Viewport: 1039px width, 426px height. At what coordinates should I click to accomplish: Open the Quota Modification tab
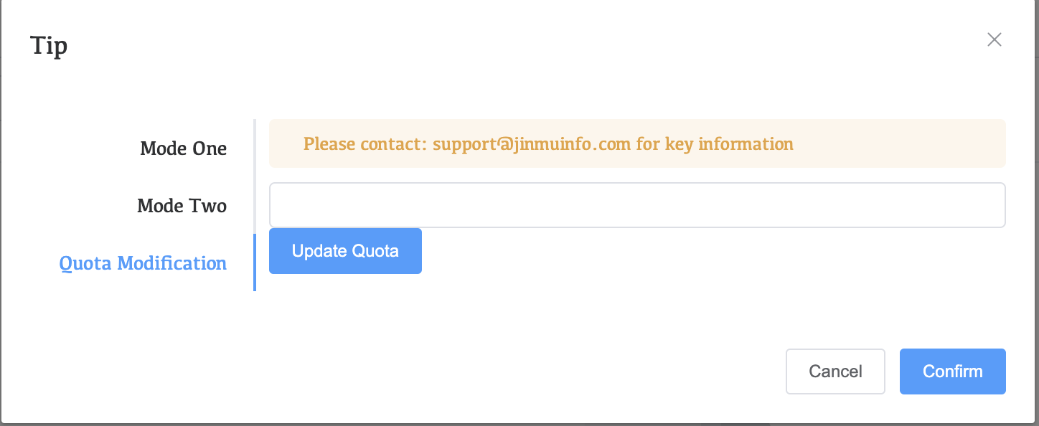(143, 263)
